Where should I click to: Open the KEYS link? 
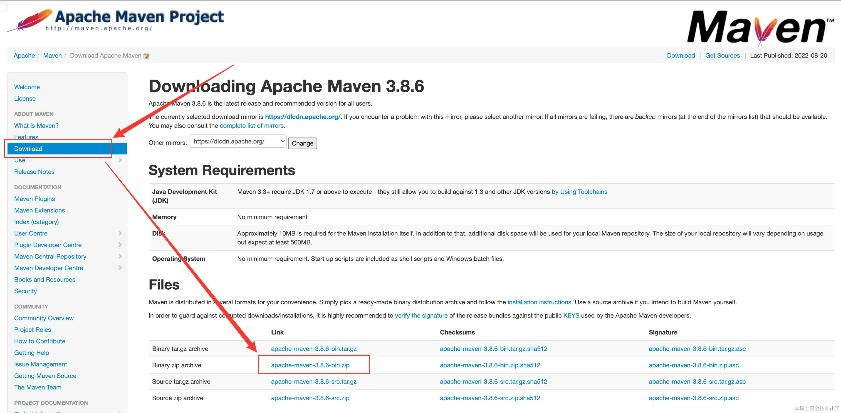point(571,315)
